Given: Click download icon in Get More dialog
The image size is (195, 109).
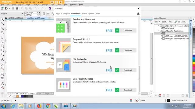Looking at the screenshot, I should (x=138, y=14).
